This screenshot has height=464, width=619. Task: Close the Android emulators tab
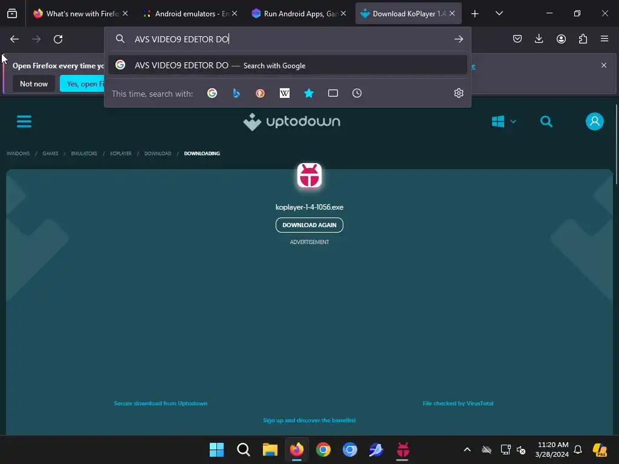pyautogui.click(x=235, y=13)
